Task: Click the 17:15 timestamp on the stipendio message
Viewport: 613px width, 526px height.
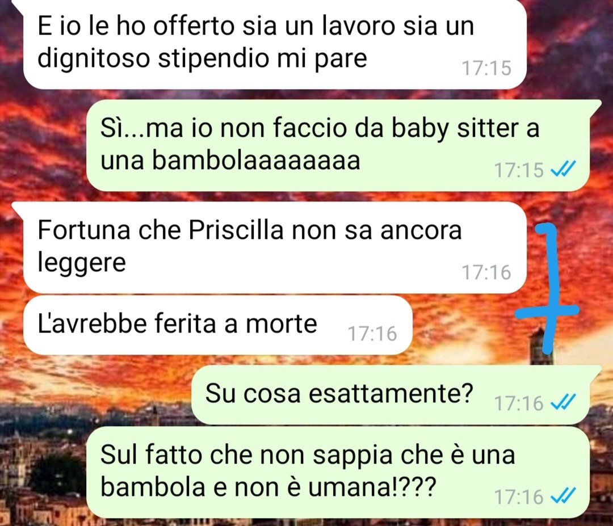Action: coord(487,68)
